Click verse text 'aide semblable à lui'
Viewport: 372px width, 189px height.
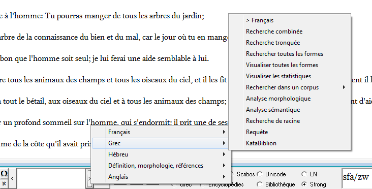tap(175, 58)
